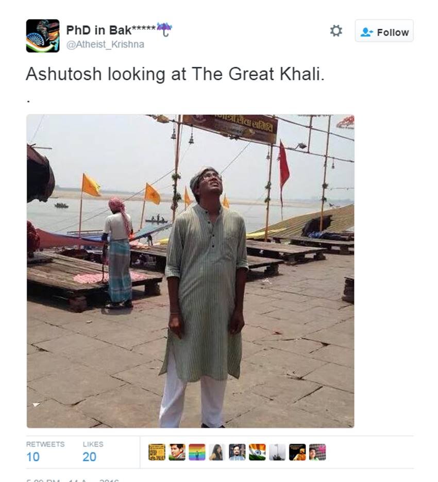Open the Indian flag liker avatar

[x=257, y=452]
